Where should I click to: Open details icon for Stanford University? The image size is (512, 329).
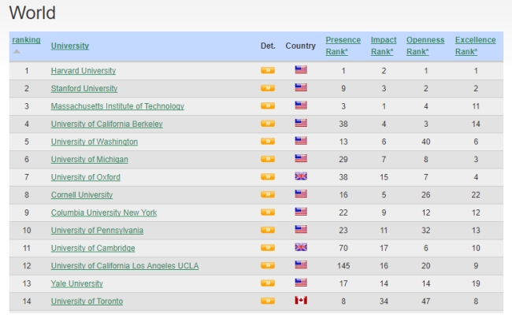point(268,88)
